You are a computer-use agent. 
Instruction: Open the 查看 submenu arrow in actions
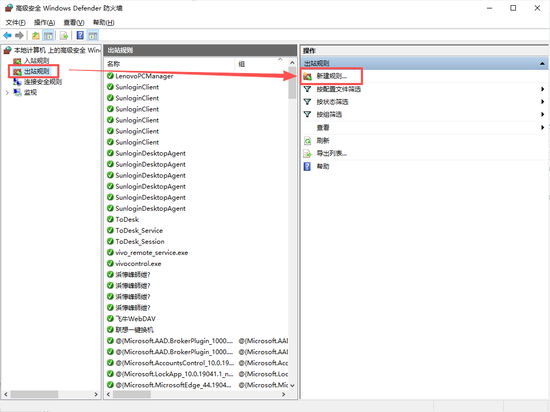click(x=543, y=127)
